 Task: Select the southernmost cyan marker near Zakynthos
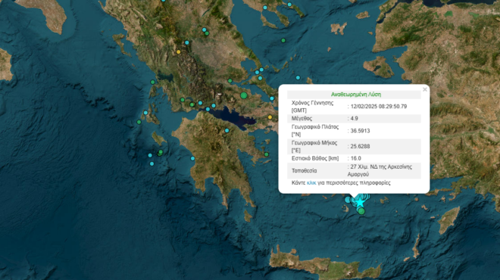pos(152,163)
